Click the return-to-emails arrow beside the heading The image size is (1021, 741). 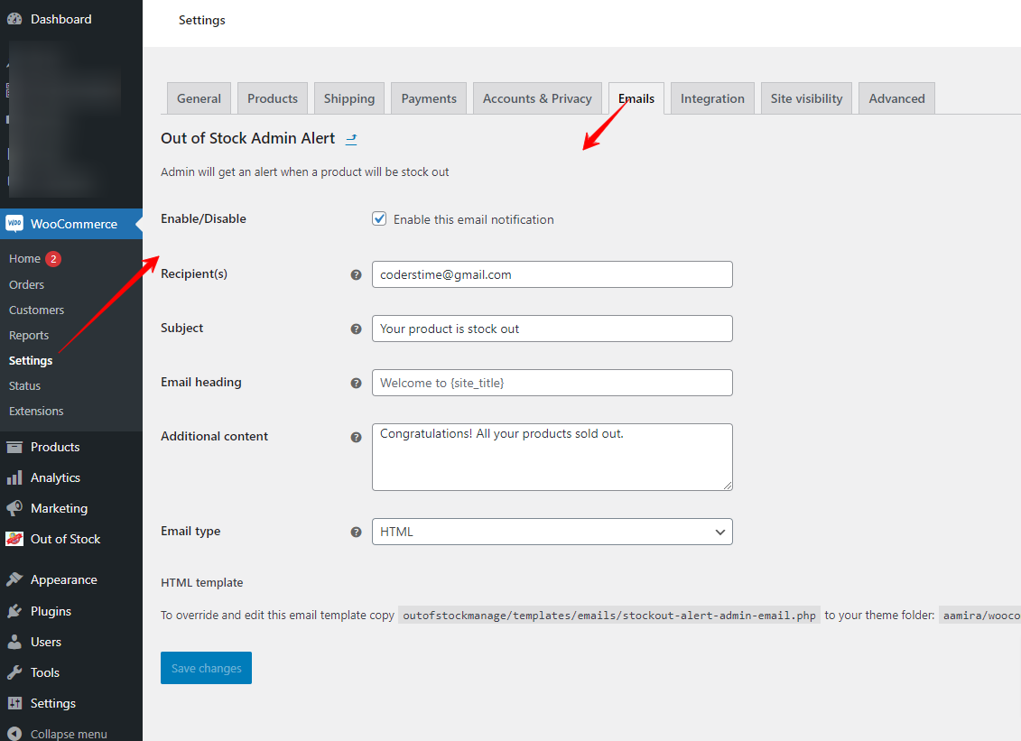point(351,139)
